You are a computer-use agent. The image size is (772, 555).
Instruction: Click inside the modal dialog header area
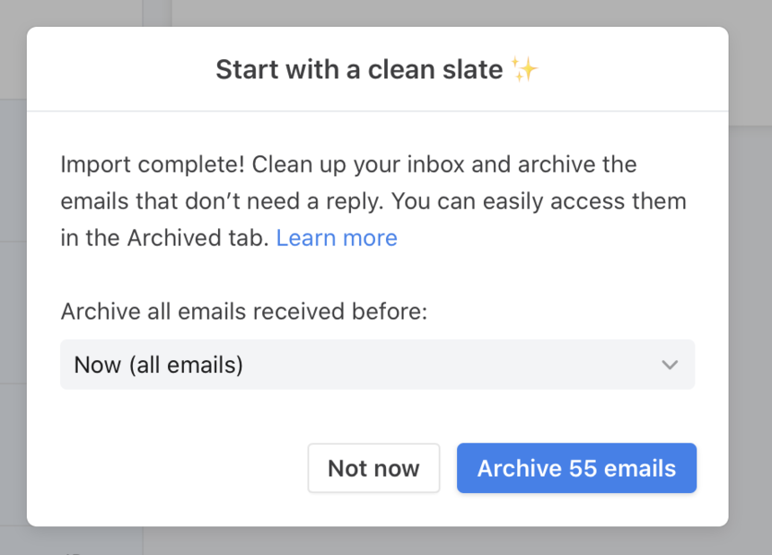pos(377,69)
